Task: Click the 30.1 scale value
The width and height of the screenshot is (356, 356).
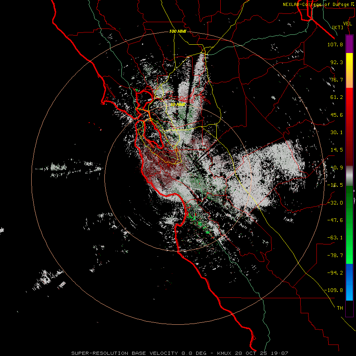Action: (x=337, y=133)
